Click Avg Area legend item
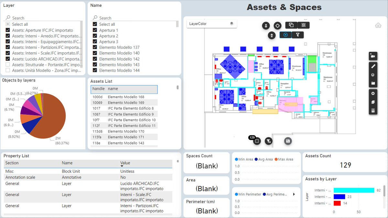Viewport: 388px width, 218px height. (x=264, y=159)
